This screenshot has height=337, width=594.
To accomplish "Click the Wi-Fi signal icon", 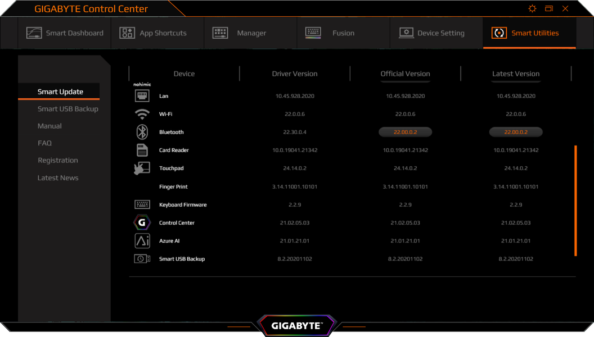I will (x=142, y=114).
